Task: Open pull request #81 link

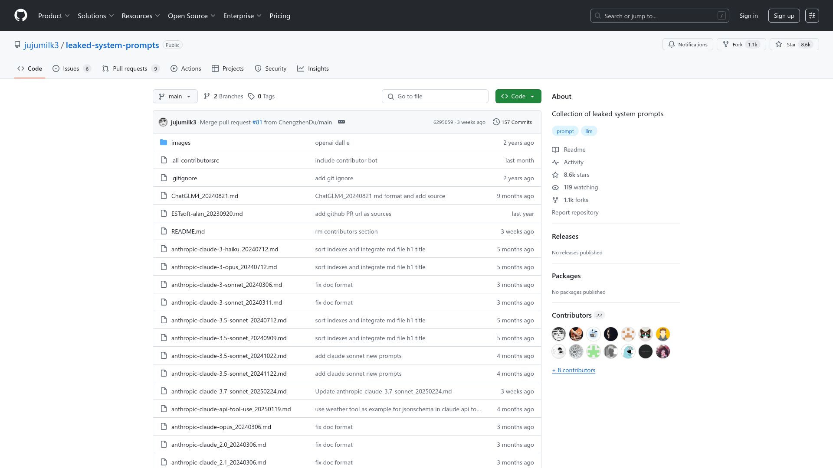Action: tap(257, 123)
